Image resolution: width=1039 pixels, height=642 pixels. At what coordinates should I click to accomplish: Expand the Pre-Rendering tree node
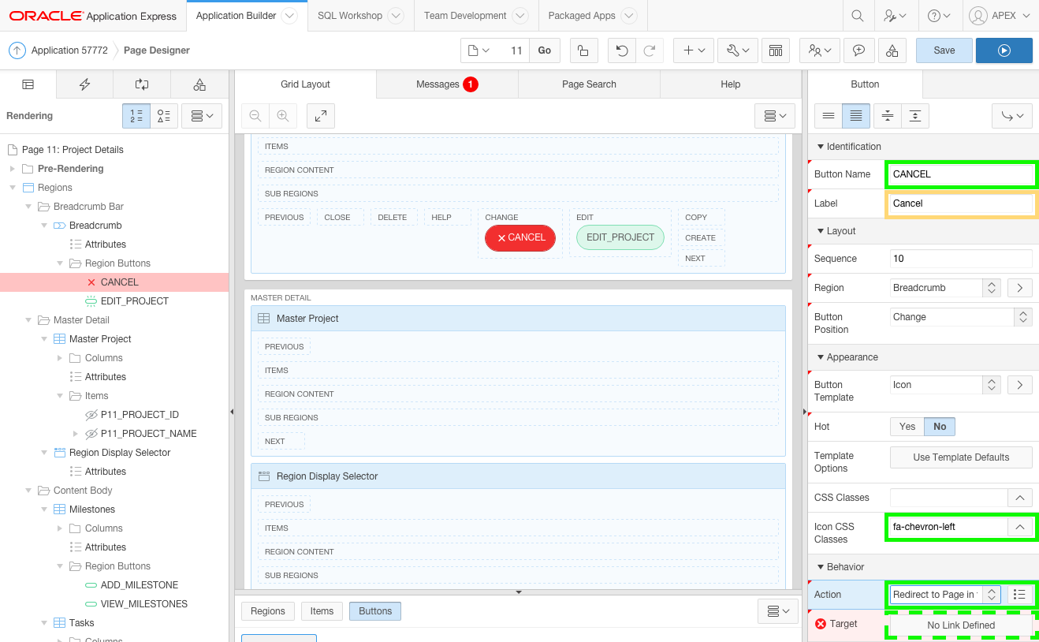point(12,169)
